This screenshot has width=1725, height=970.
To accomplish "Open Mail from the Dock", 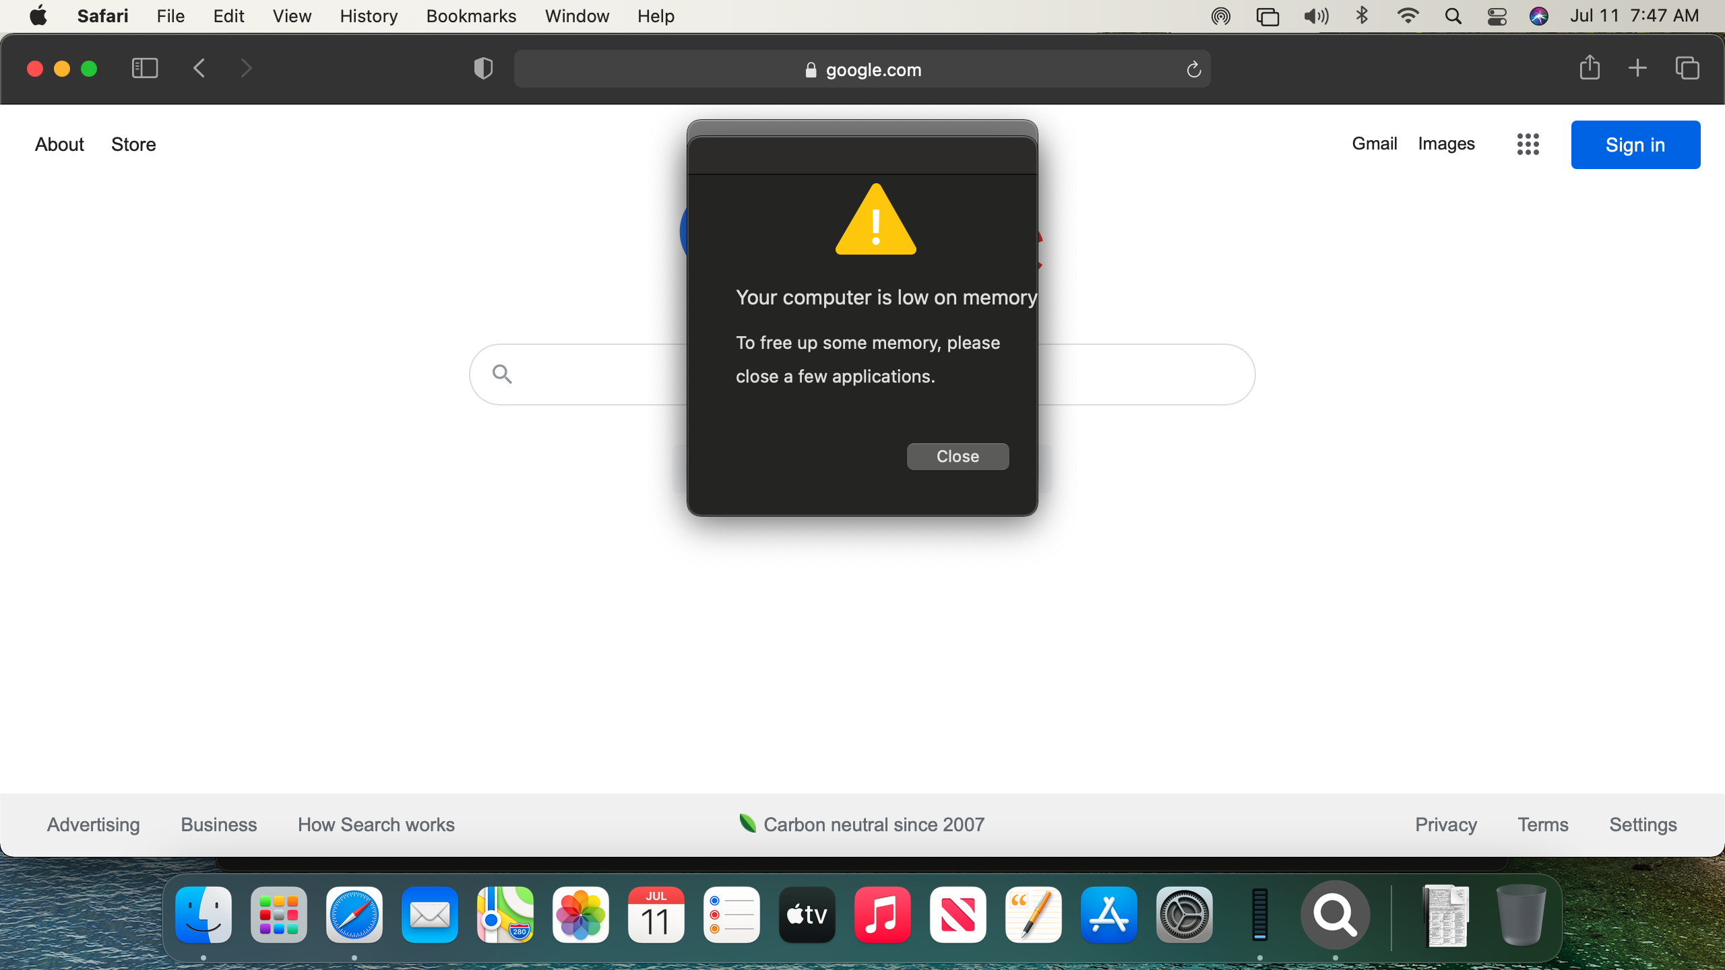I will 429,915.
